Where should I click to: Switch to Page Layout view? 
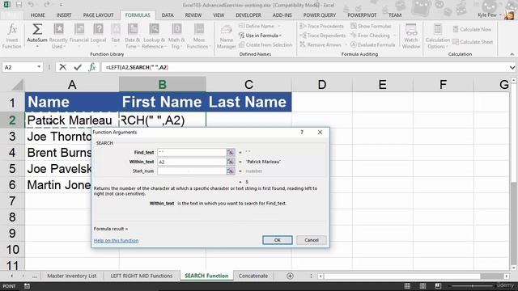[422, 286]
